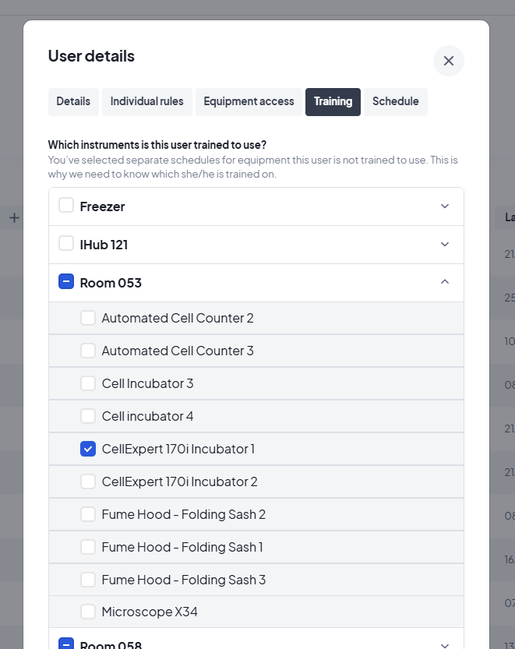Select the Microscope X34 checkbox
The image size is (515, 649).
point(88,612)
